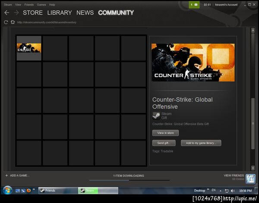Open the View menu
The image size is (259, 203).
pos(18,5)
